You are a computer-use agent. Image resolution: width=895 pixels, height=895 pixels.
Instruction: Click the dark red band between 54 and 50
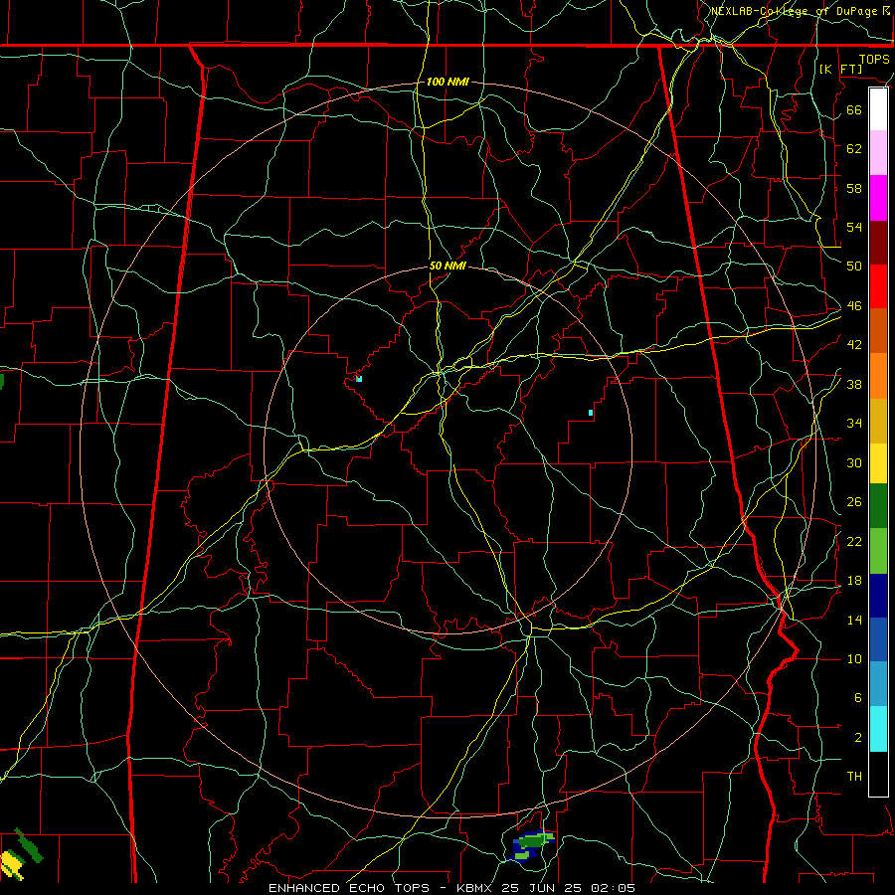(x=878, y=243)
